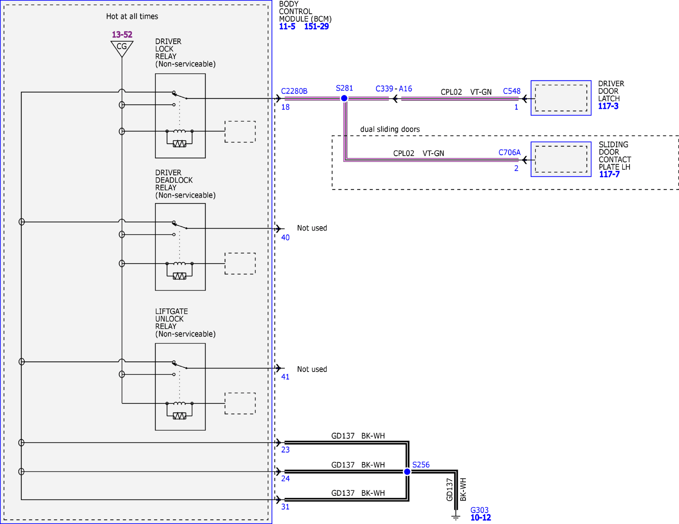Viewport: 679px width, 524px height.
Task: Click the Body Control Module (BCM) title
Action: (305, 11)
